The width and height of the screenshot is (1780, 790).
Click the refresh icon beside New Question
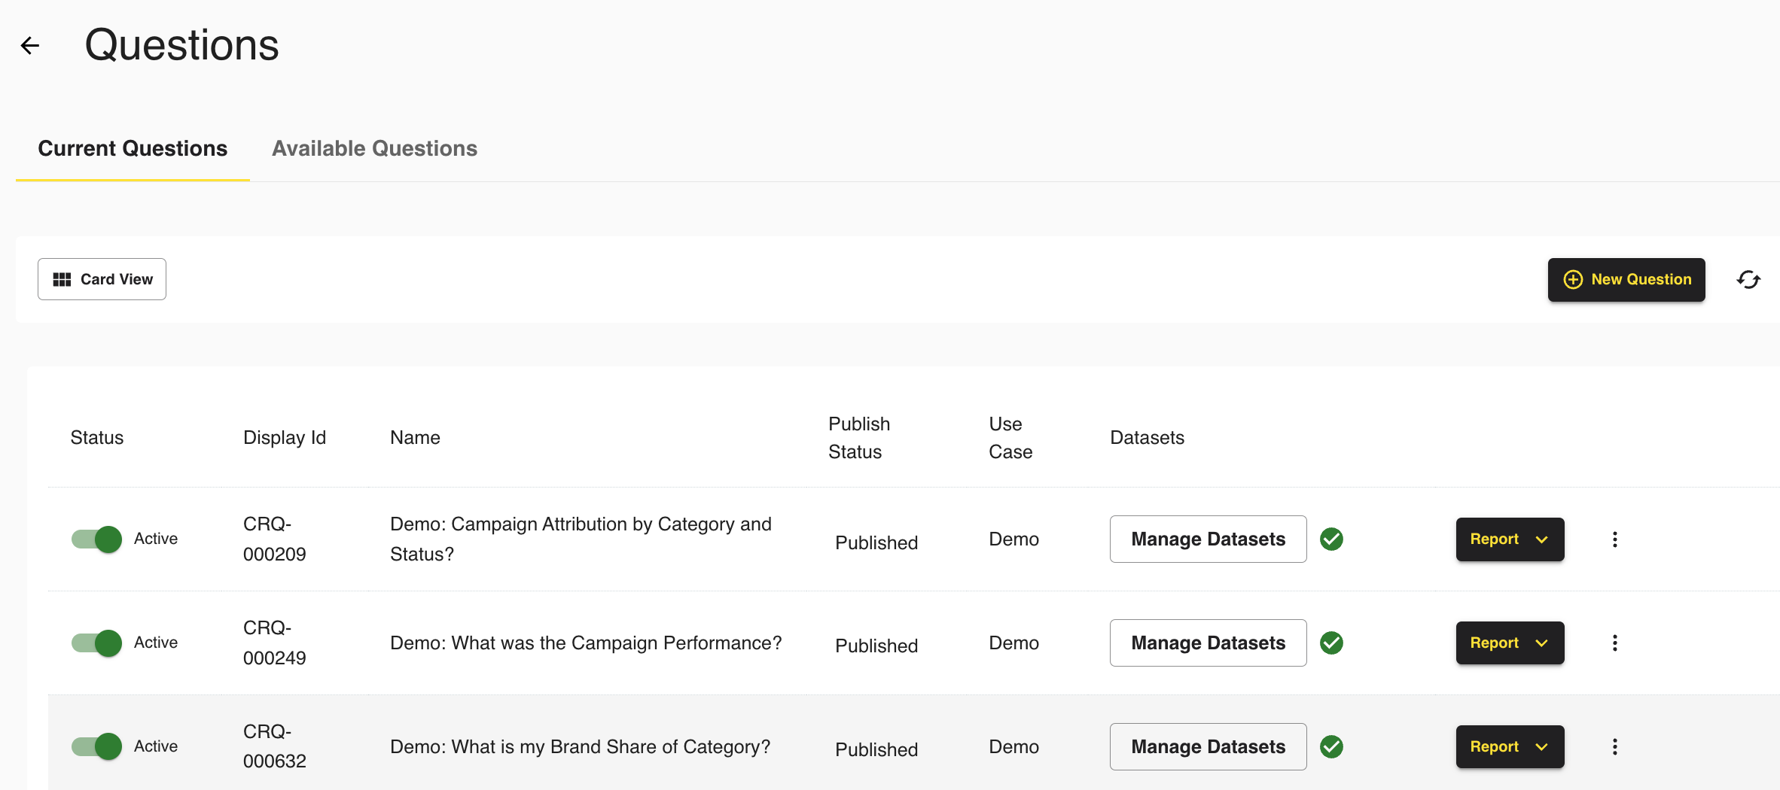(x=1748, y=280)
